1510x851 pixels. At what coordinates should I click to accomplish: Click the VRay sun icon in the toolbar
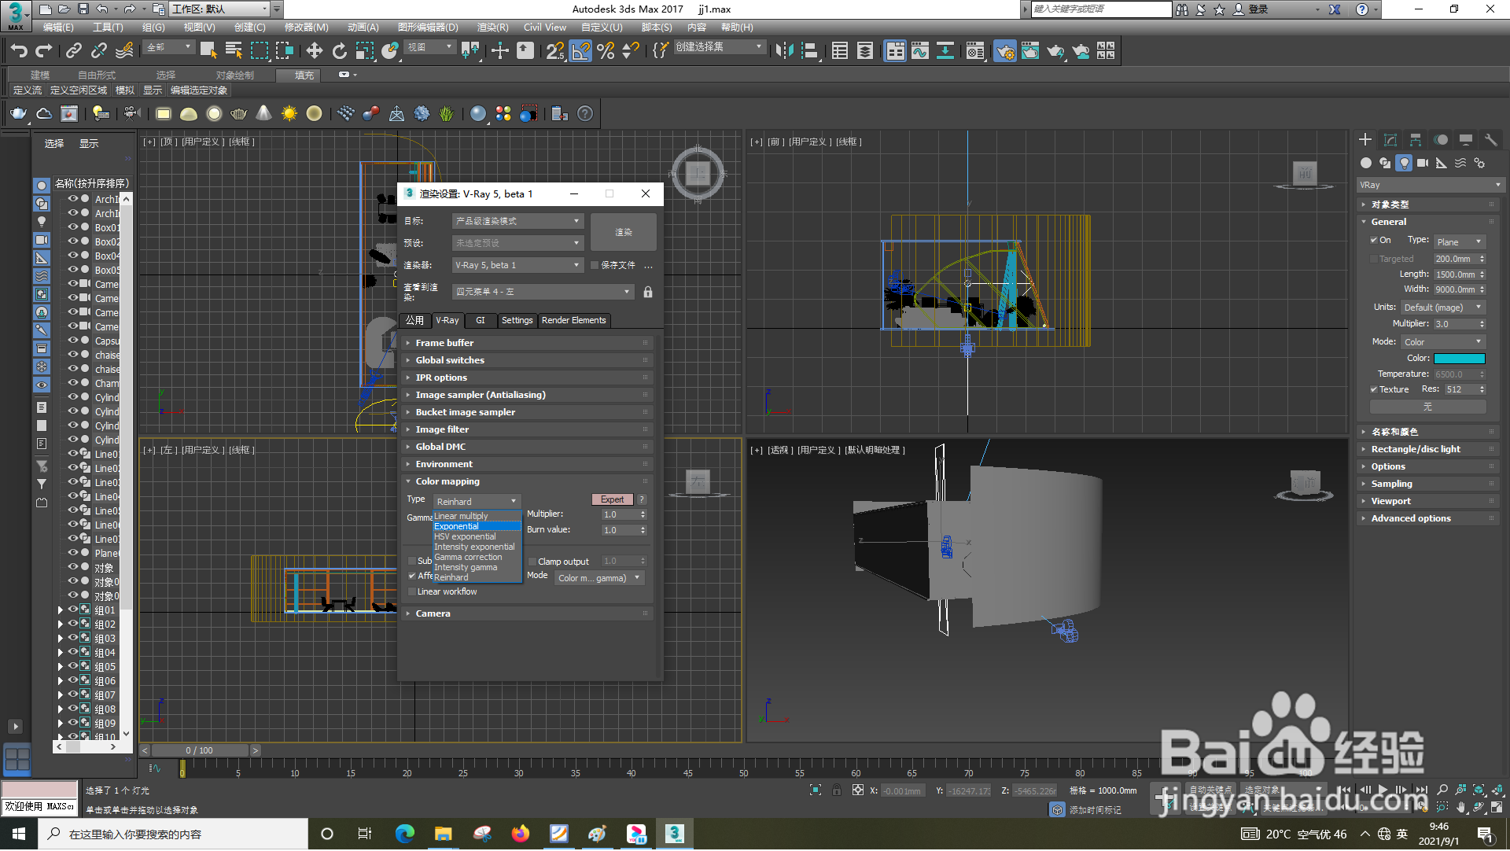[x=289, y=114]
